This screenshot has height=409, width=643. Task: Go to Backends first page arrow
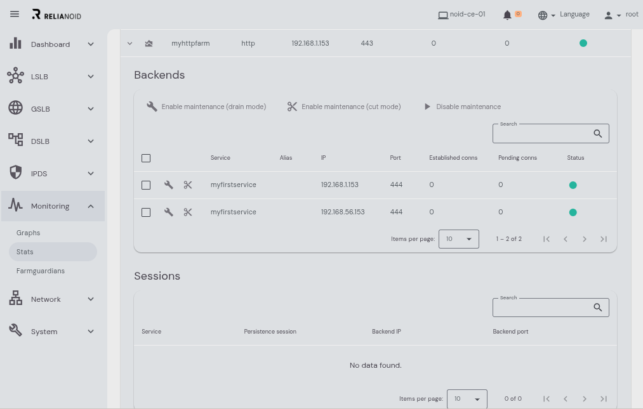point(547,239)
